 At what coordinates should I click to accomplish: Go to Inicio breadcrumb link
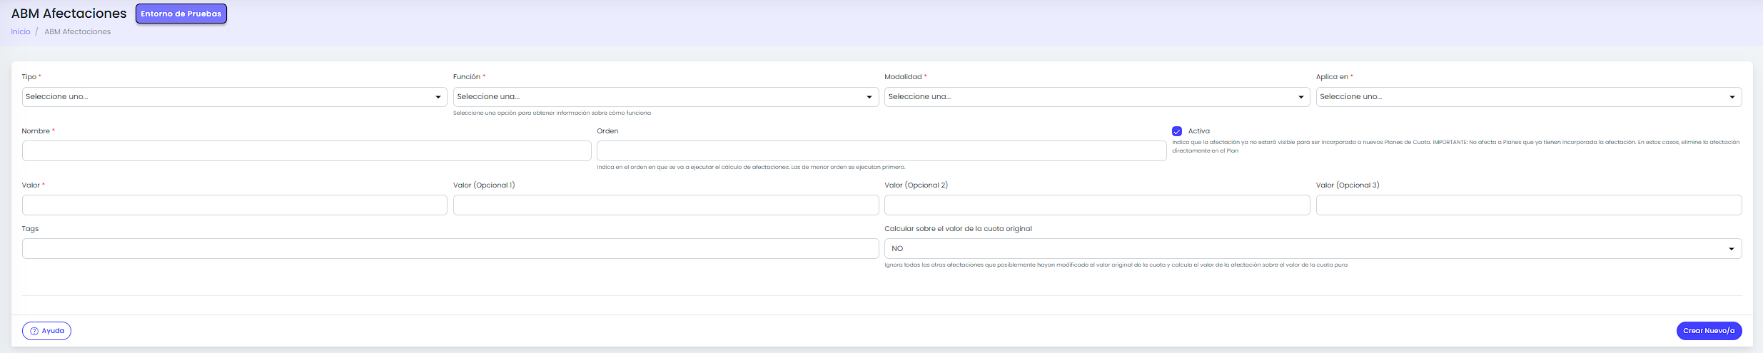point(21,32)
